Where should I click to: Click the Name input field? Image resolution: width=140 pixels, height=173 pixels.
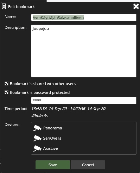(x=84, y=18)
